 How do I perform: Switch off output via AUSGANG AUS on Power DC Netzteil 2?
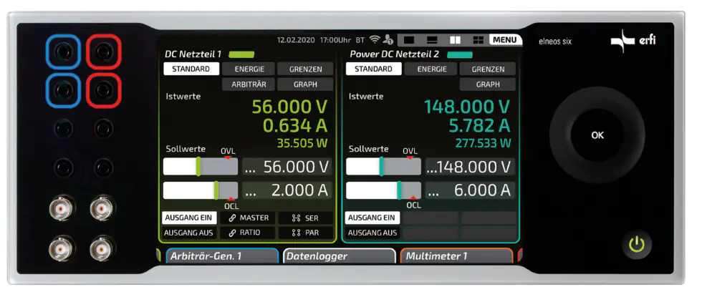(x=372, y=233)
